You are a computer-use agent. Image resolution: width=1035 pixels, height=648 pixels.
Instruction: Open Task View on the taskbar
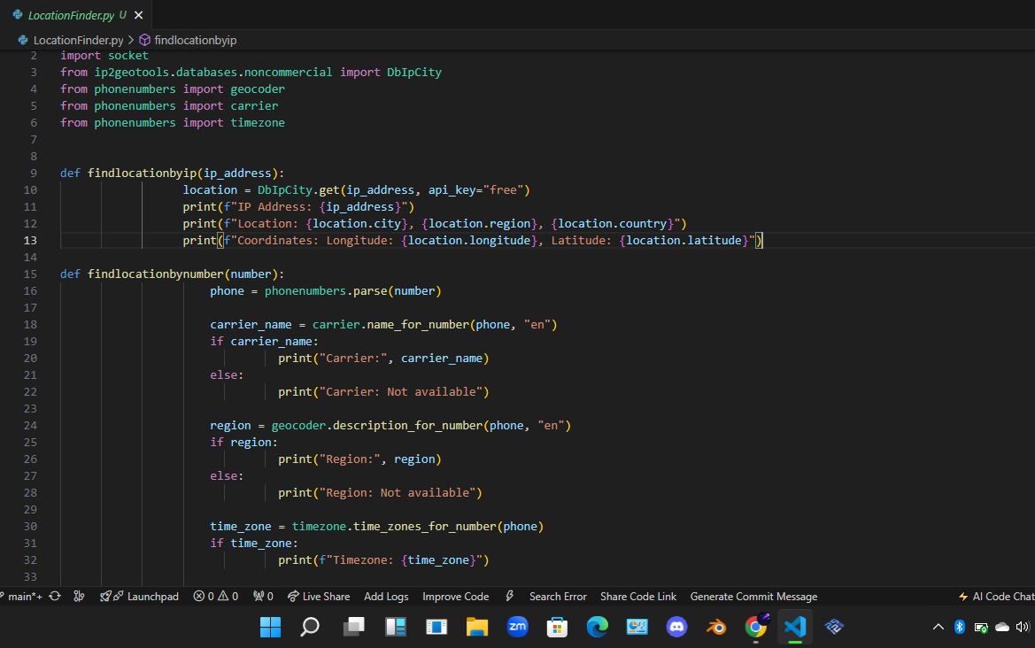354,627
